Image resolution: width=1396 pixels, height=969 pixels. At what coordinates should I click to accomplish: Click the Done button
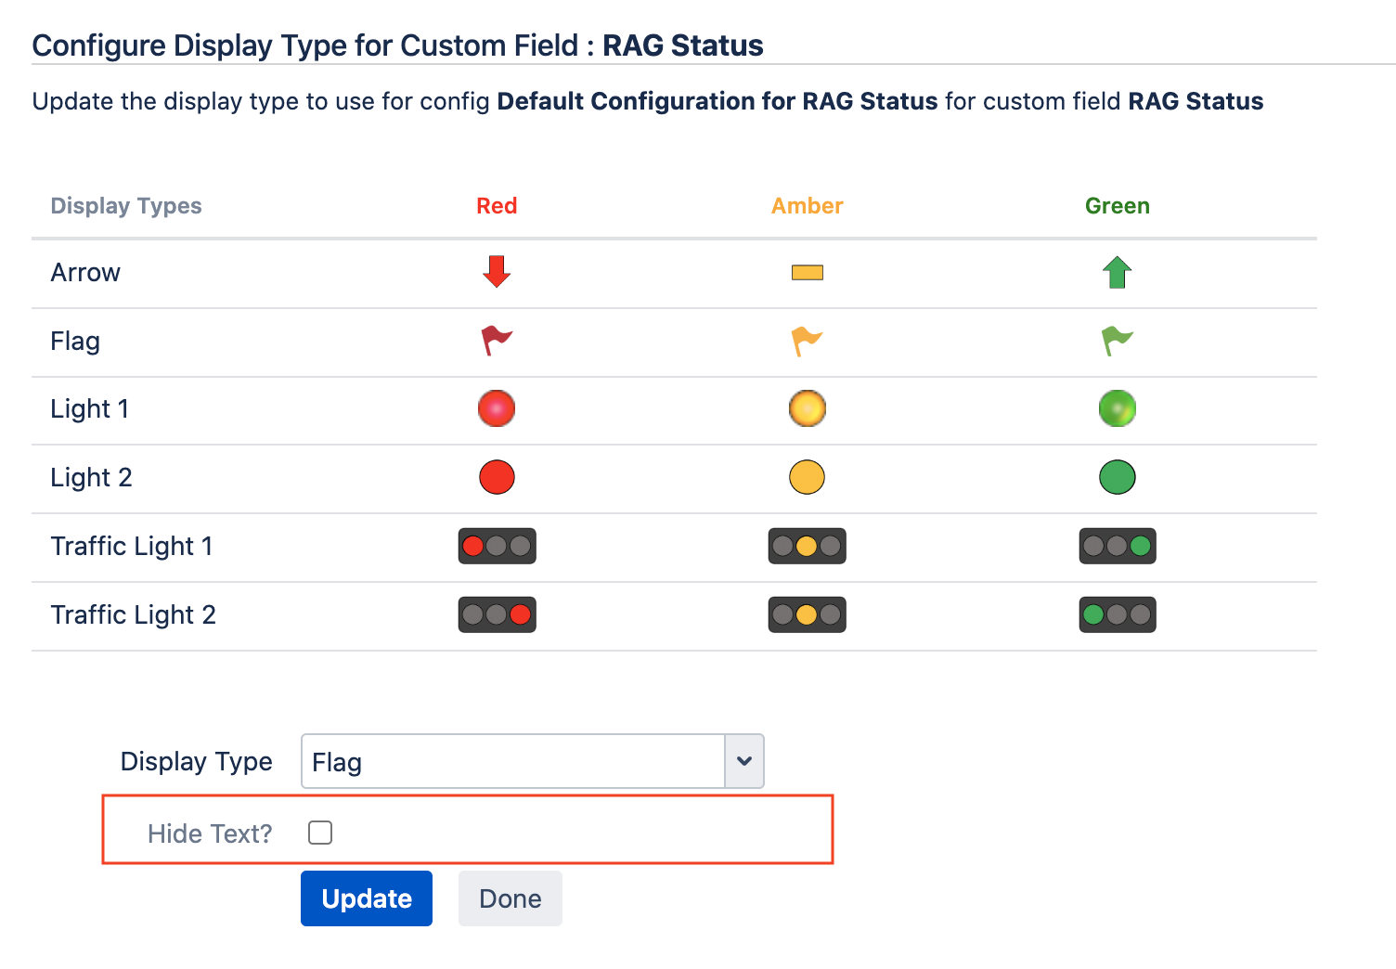[x=510, y=898]
